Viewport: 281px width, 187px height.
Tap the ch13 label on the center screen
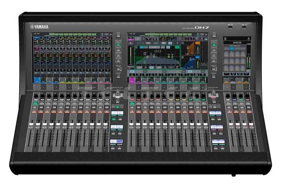(157, 51)
